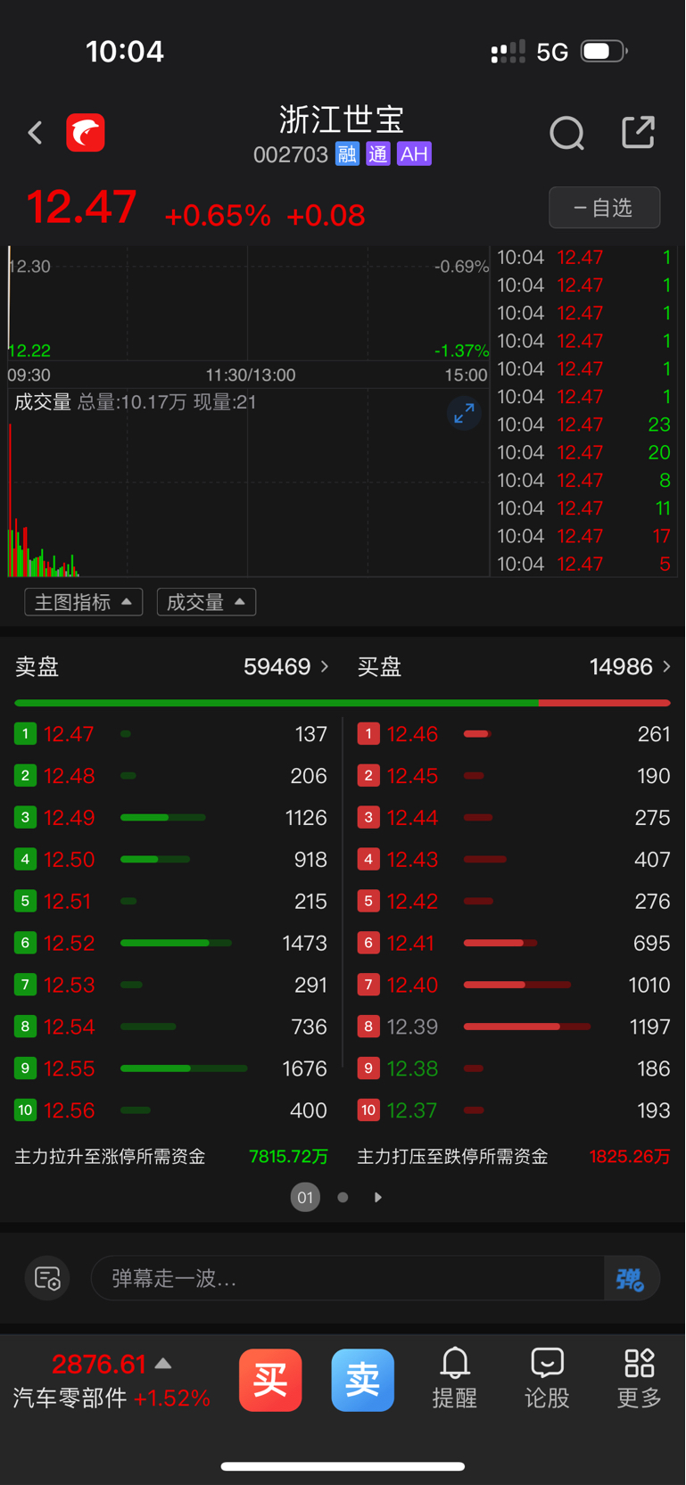The image size is (686, 1485).
Task: Expand index bar arrow next to 2876.61
Action: tap(163, 1364)
